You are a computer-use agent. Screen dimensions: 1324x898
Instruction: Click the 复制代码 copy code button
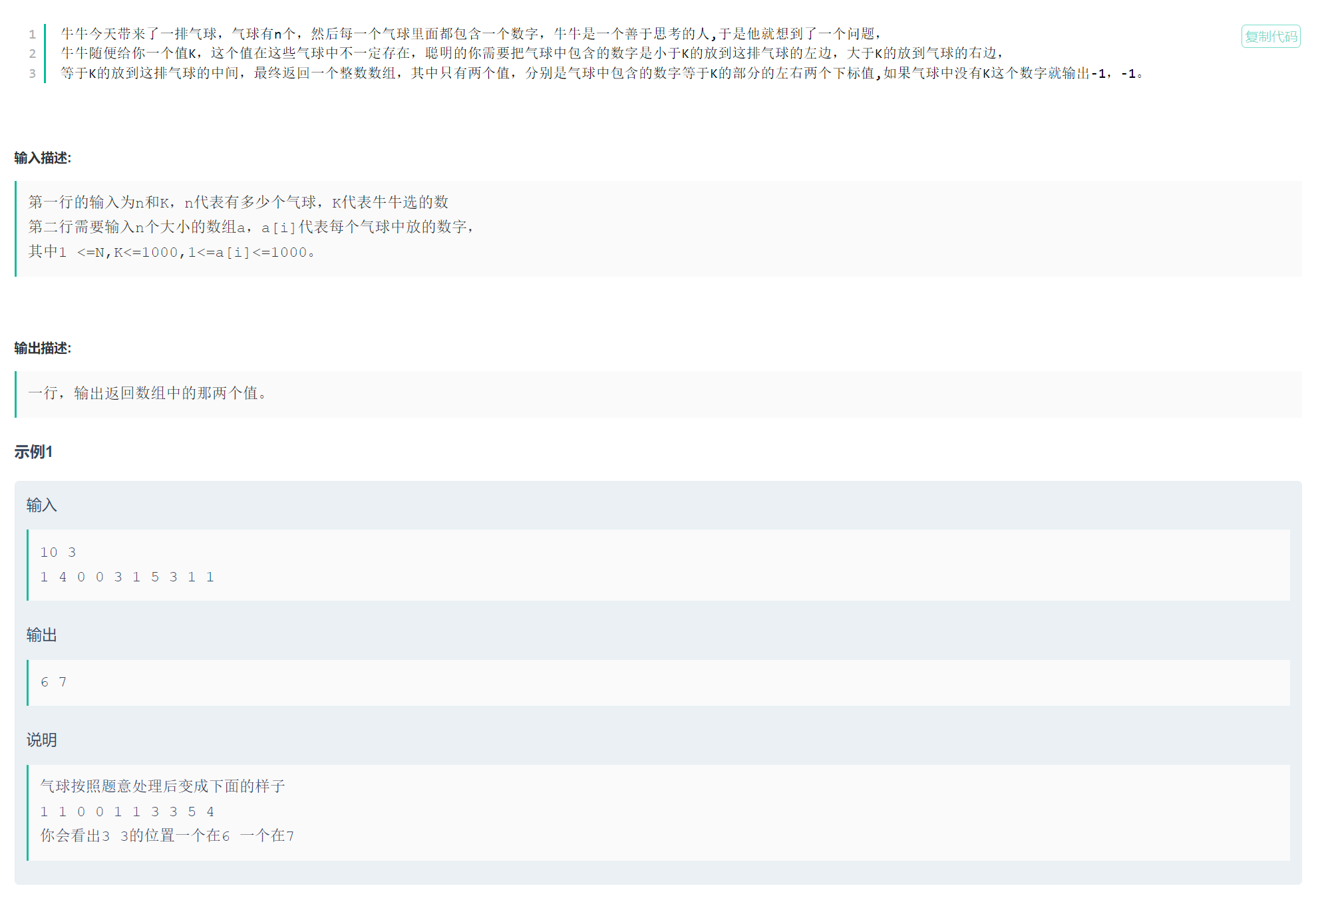click(1270, 37)
